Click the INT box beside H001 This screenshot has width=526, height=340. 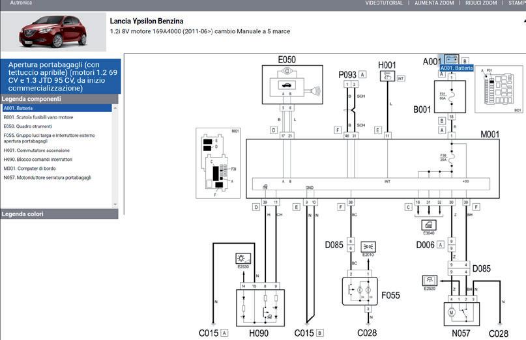[x=401, y=78]
